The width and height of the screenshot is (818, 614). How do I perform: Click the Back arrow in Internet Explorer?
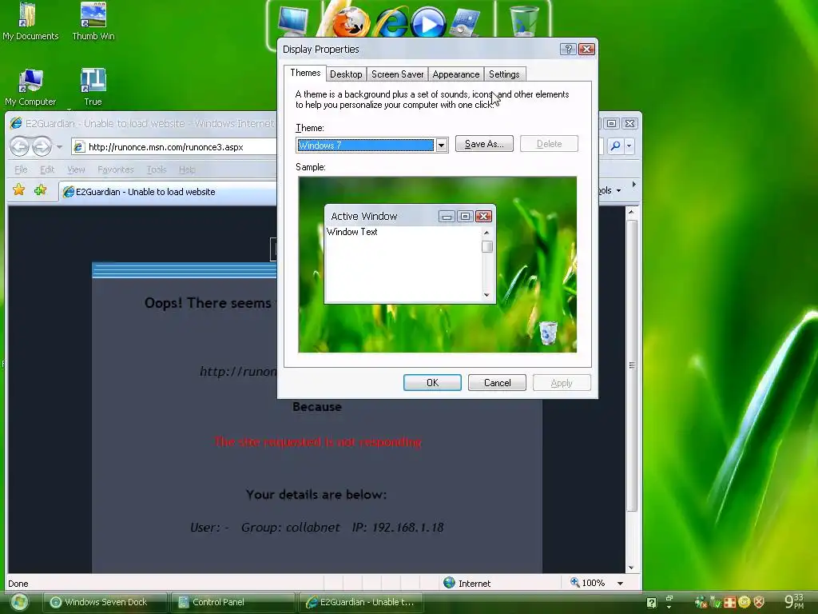click(x=20, y=146)
